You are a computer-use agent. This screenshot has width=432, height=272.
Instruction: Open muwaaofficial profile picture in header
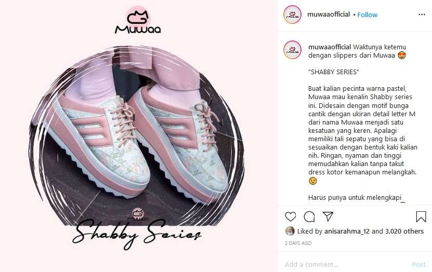tap(292, 15)
